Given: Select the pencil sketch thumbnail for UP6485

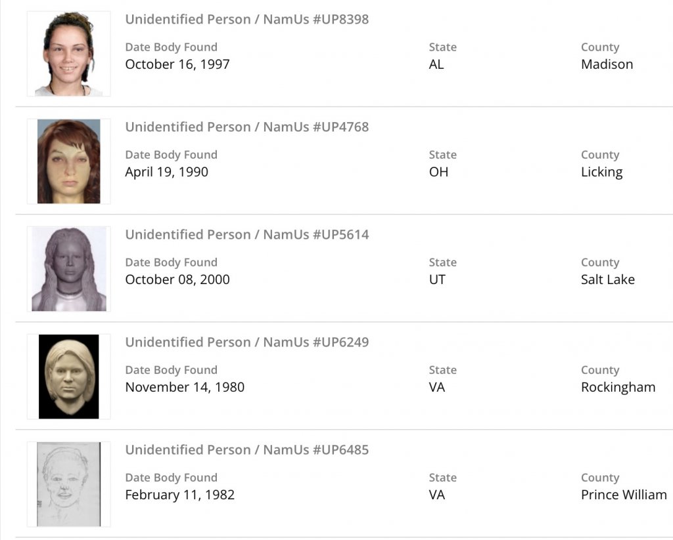Looking at the screenshot, I should point(68,484).
